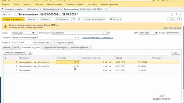Image resolution: width=184 pixels, height=103 pixels.
Task: Click the Провести и закрыть button
Action: 13,19
